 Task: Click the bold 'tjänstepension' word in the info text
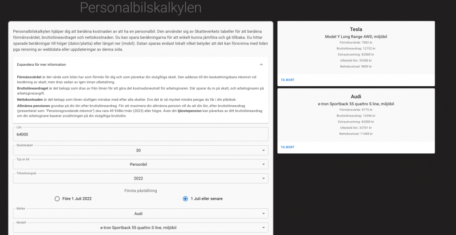[x=190, y=111]
